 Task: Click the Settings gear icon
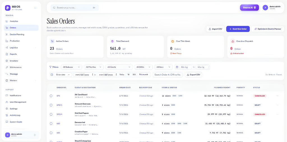point(7,109)
